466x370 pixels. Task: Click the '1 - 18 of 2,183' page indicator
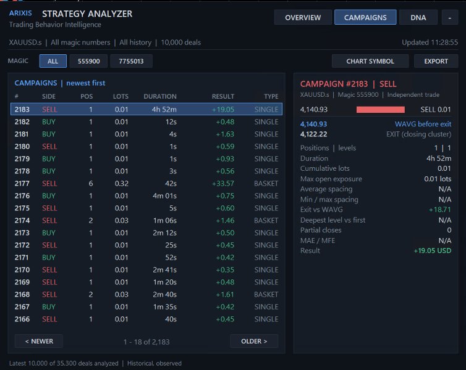(x=146, y=342)
